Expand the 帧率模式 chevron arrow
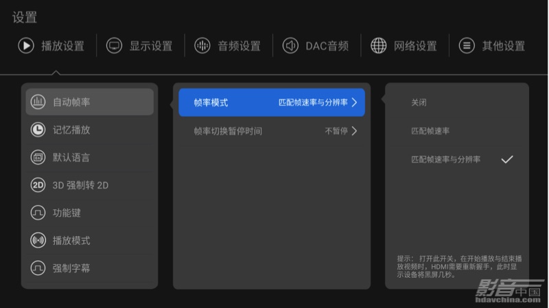The image size is (549, 308). tap(355, 103)
